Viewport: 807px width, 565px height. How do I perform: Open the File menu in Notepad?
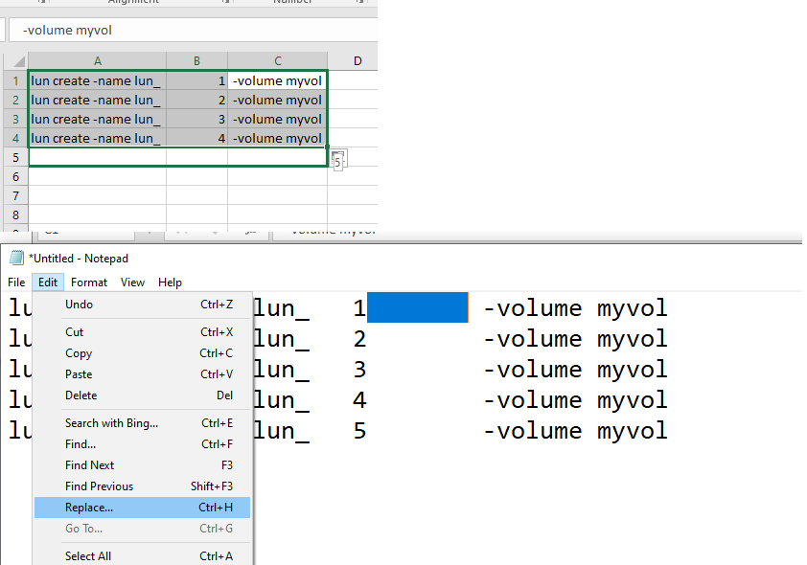pos(16,282)
